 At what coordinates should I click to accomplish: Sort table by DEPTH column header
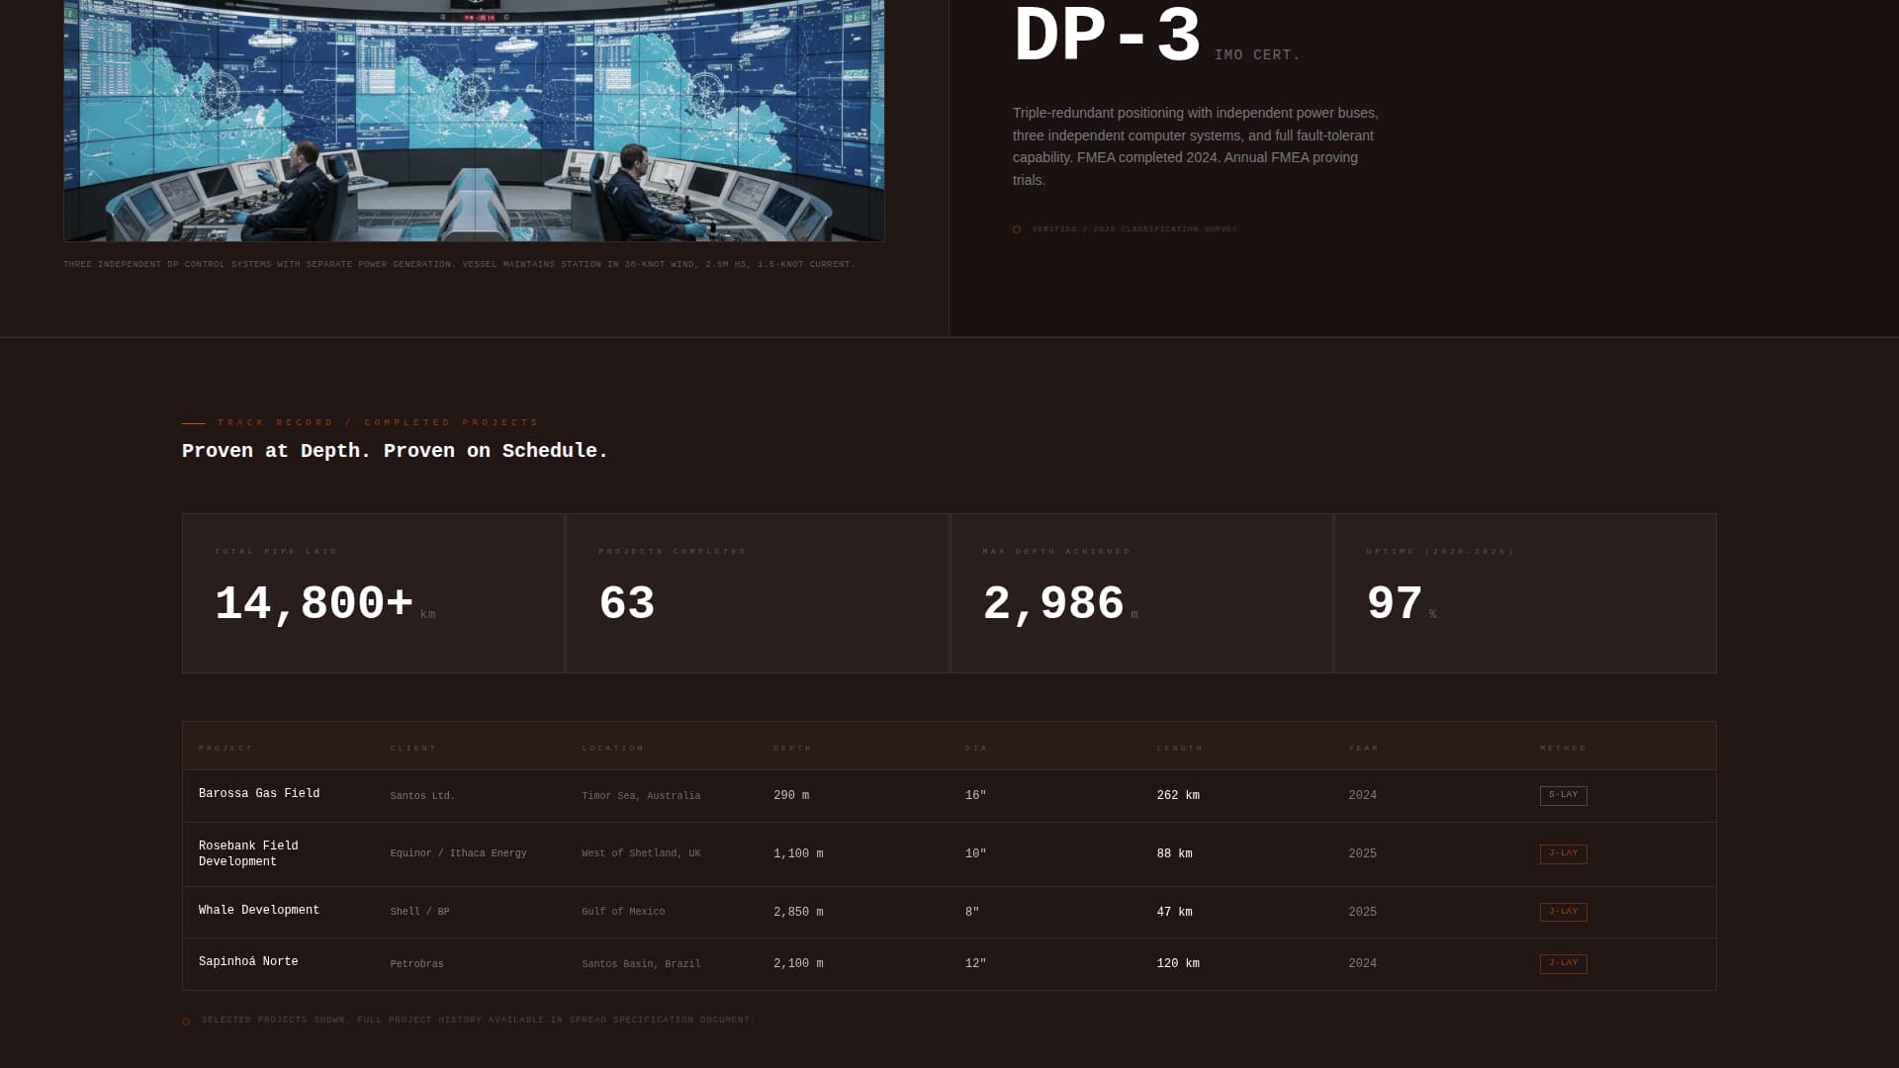pyautogui.click(x=792, y=749)
